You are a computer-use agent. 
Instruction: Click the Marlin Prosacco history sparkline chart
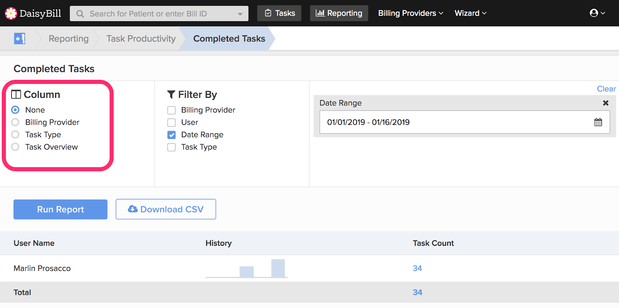pyautogui.click(x=246, y=269)
